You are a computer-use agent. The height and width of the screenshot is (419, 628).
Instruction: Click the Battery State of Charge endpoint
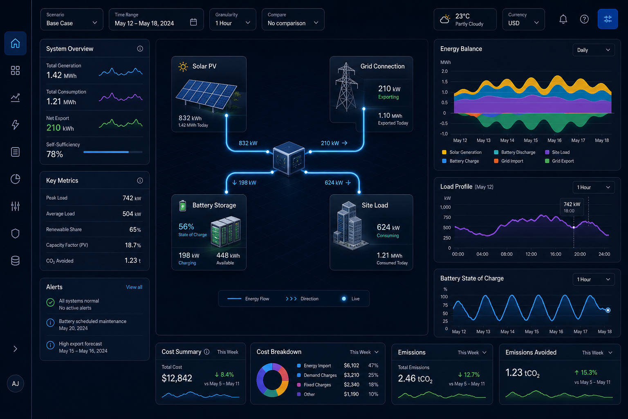pos(608,310)
